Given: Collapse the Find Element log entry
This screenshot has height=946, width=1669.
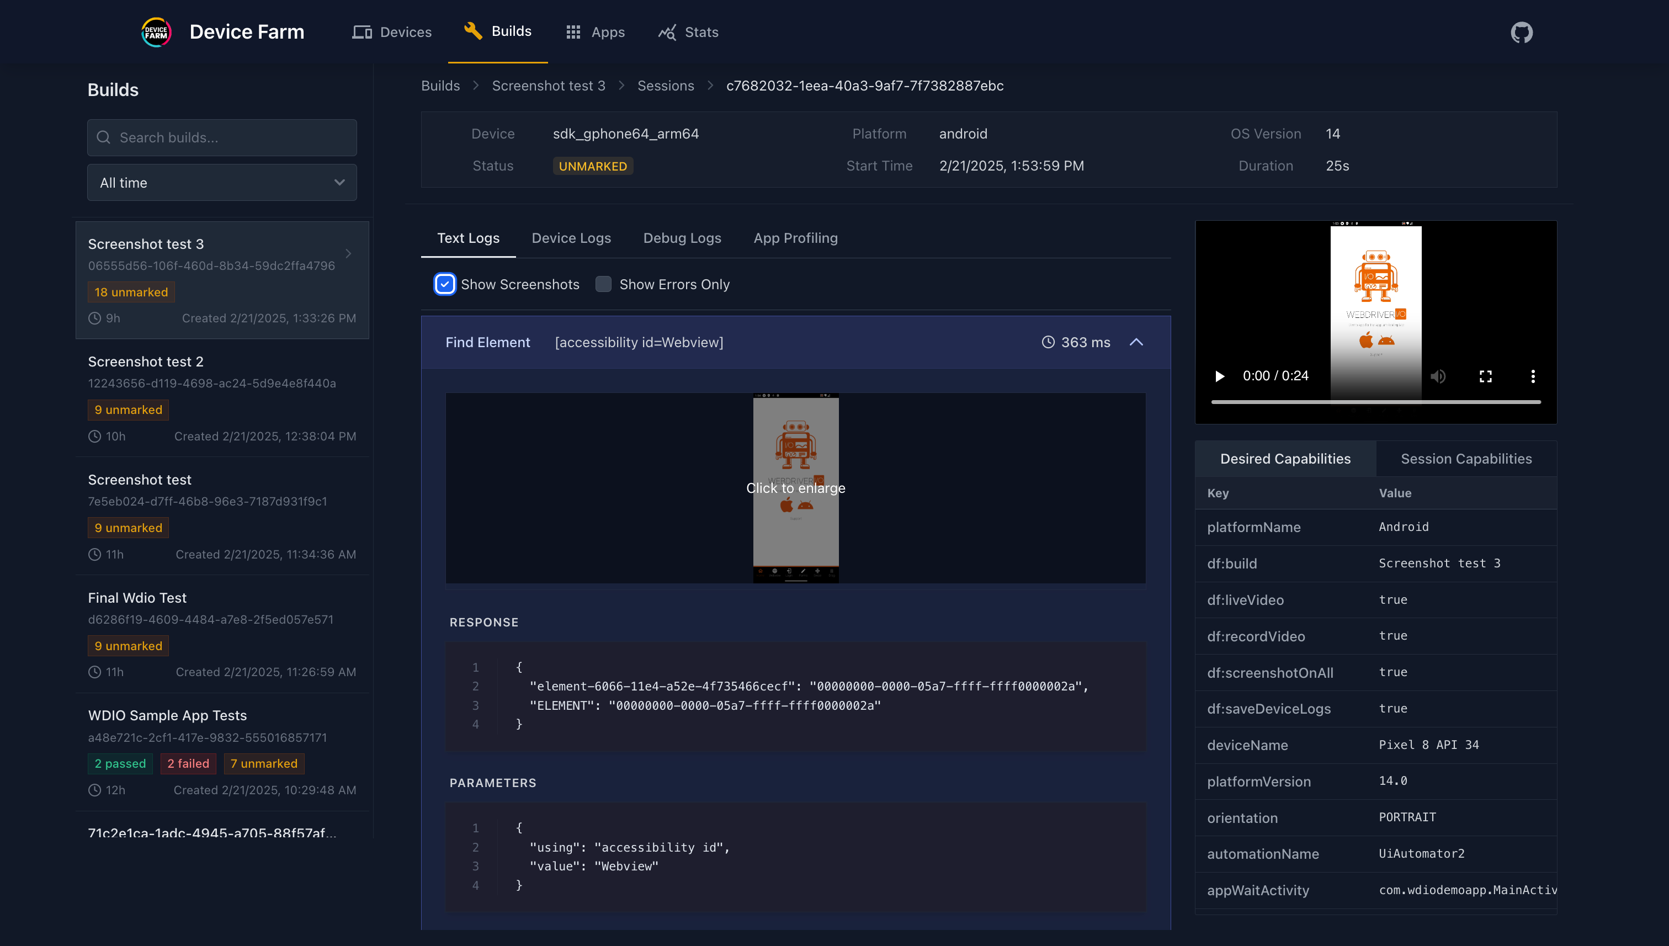Looking at the screenshot, I should tap(1136, 342).
